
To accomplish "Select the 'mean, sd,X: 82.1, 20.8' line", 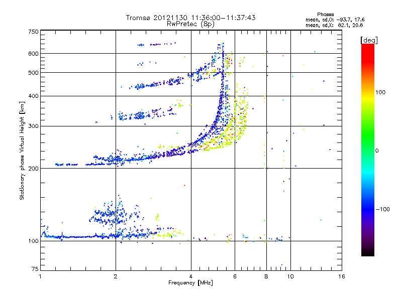I will coord(334,25).
